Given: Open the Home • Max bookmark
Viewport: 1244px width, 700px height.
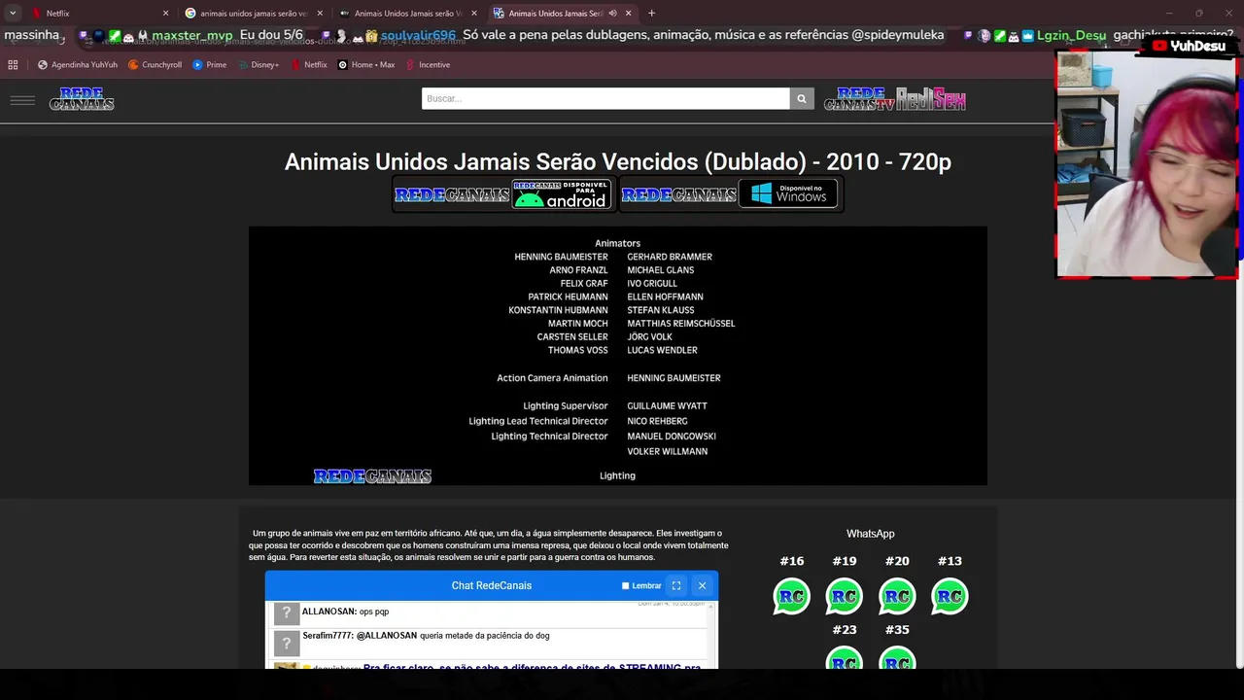Looking at the screenshot, I should (x=366, y=65).
